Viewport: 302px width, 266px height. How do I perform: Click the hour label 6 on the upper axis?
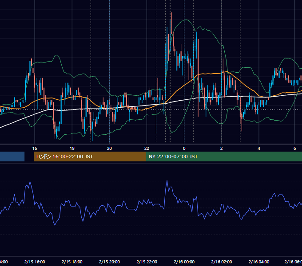(295, 149)
